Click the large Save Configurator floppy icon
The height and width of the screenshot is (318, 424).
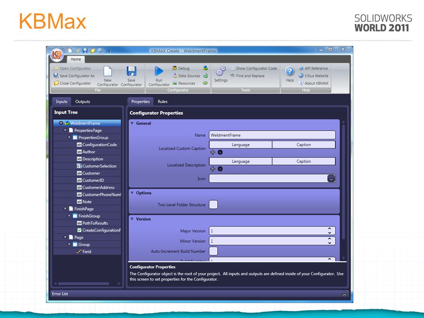pyautogui.click(x=132, y=72)
